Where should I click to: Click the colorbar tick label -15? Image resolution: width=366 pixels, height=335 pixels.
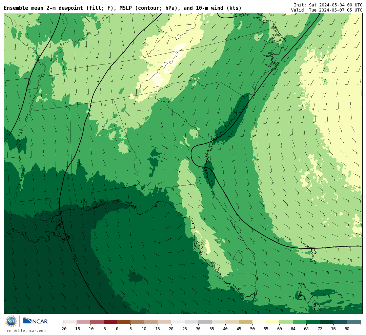[x=77, y=329]
